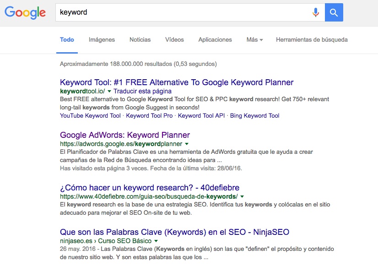Click snippet 'El keyword research es la base'

click(x=195, y=209)
